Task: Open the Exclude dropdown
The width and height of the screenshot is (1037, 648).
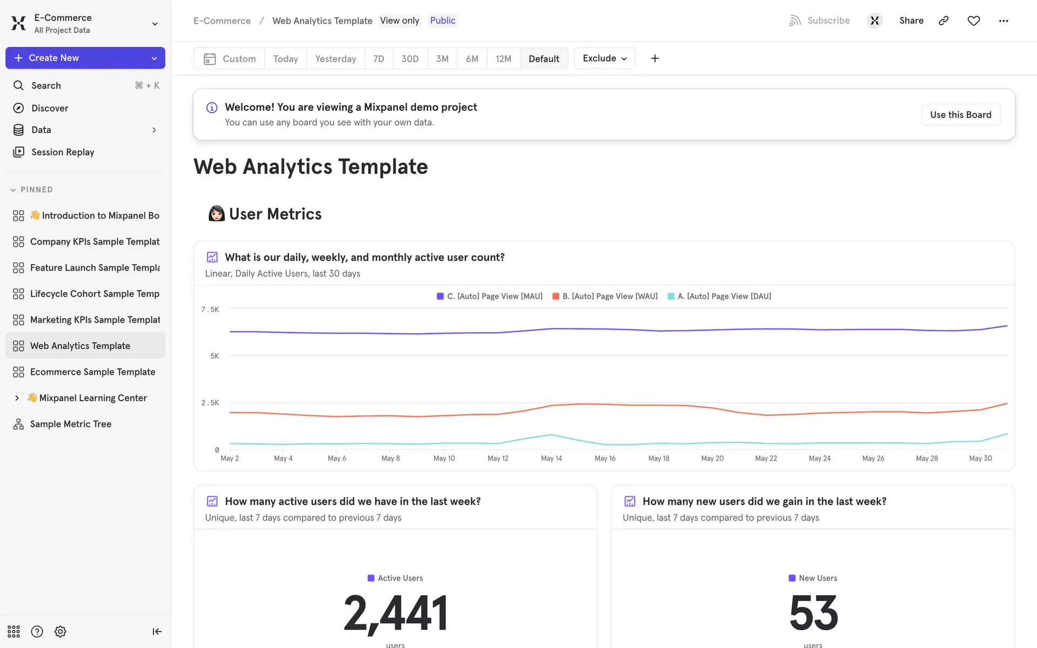Action: pyautogui.click(x=604, y=58)
